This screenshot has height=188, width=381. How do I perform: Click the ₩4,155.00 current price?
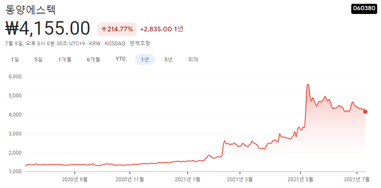pyautogui.click(x=48, y=29)
